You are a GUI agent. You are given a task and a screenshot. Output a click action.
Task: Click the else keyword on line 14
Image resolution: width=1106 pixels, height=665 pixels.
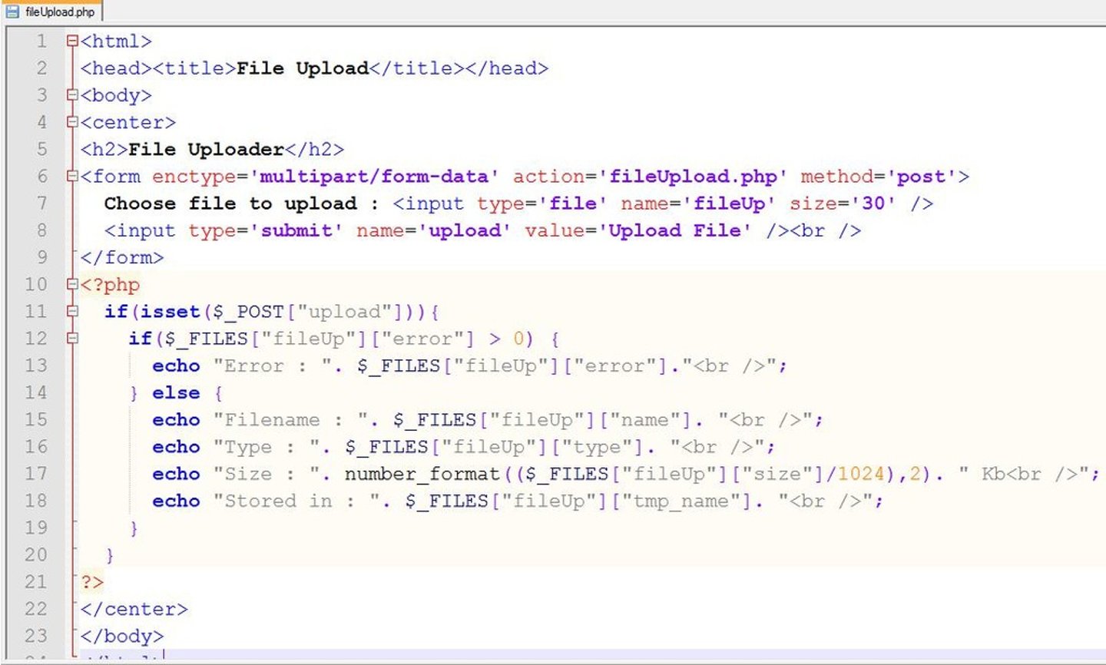(x=176, y=392)
